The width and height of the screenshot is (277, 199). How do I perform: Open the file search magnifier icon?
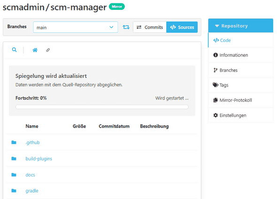coord(14,50)
